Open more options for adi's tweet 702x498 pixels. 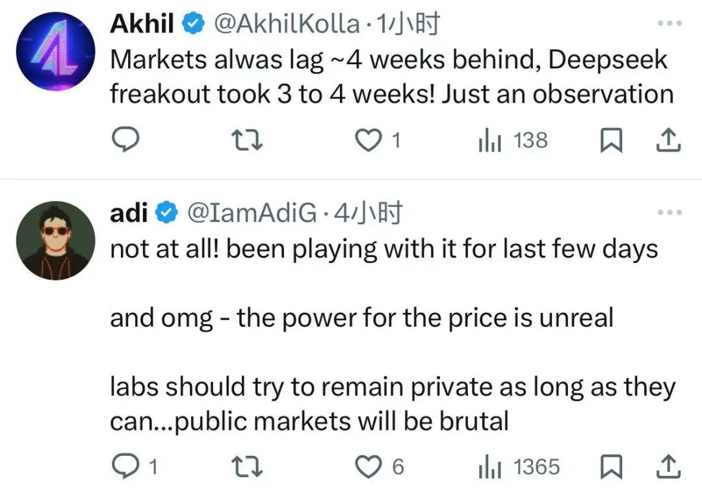[x=669, y=212]
